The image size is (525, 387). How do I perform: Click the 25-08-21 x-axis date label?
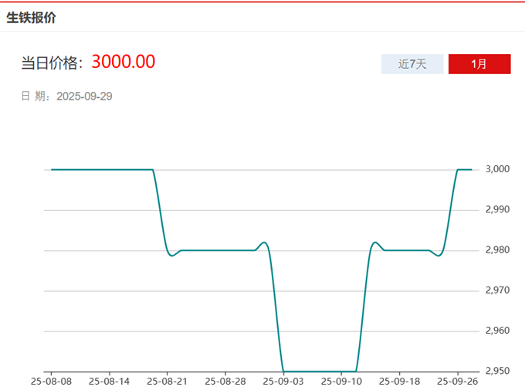tap(167, 381)
